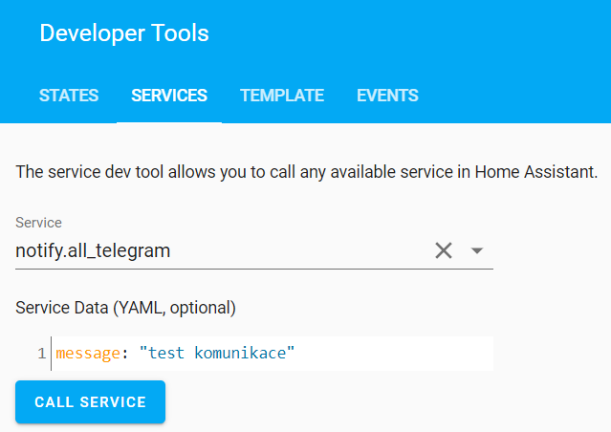Image resolution: width=611 pixels, height=432 pixels.
Task: Expand the Service dropdown arrow
Action: 477,250
